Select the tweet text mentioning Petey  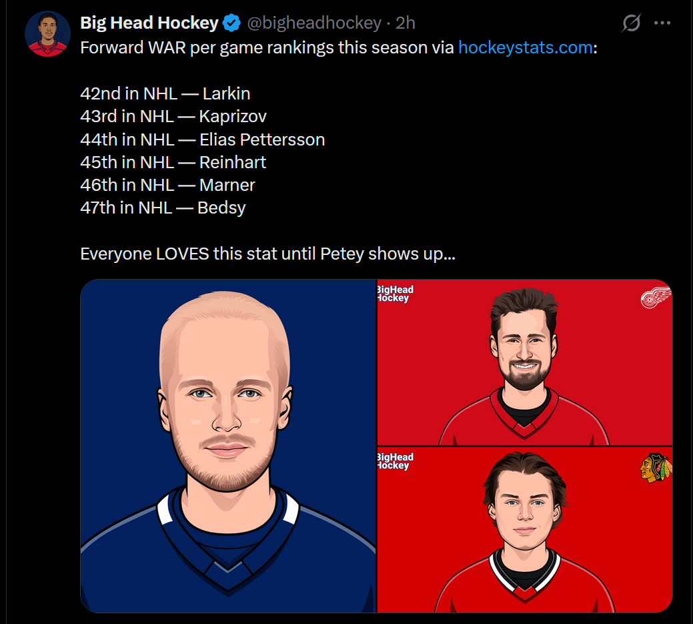click(267, 254)
